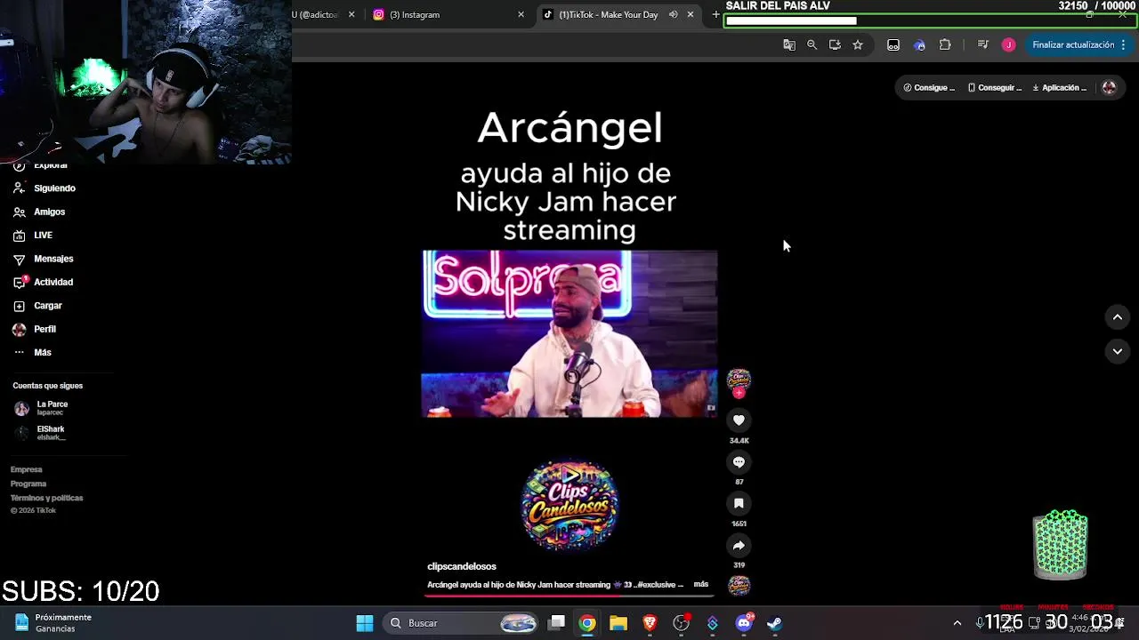Bookmark the video using the save icon
The height and width of the screenshot is (640, 1139).
pyautogui.click(x=739, y=503)
